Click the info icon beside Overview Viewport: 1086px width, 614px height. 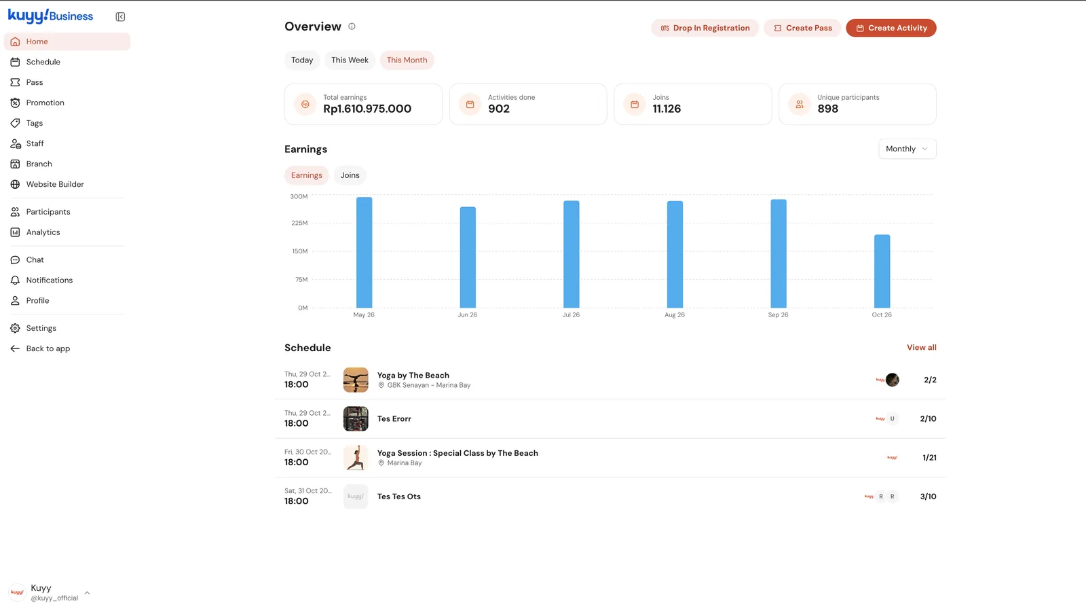point(352,26)
